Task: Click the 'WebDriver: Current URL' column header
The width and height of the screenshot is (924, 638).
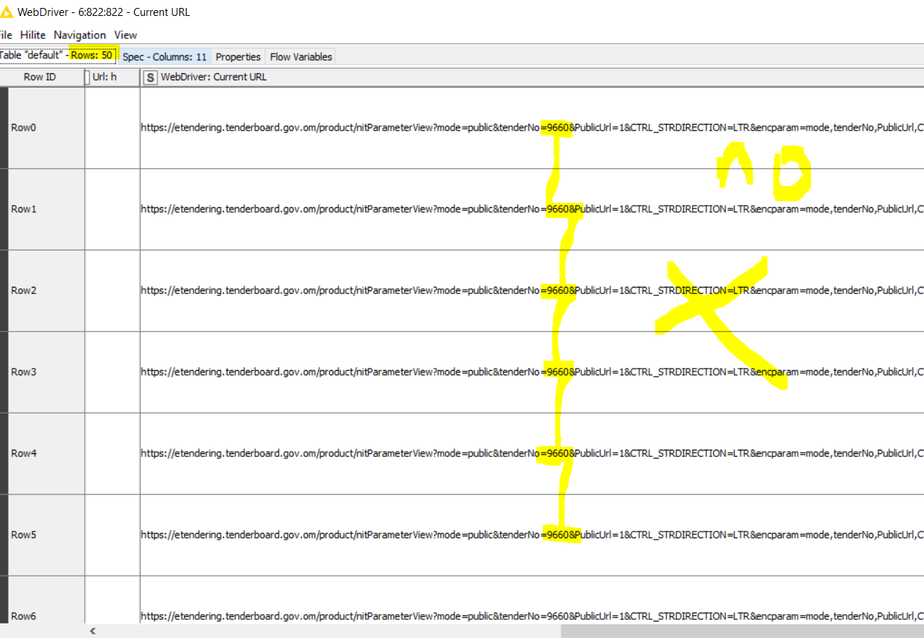Action: [x=214, y=77]
